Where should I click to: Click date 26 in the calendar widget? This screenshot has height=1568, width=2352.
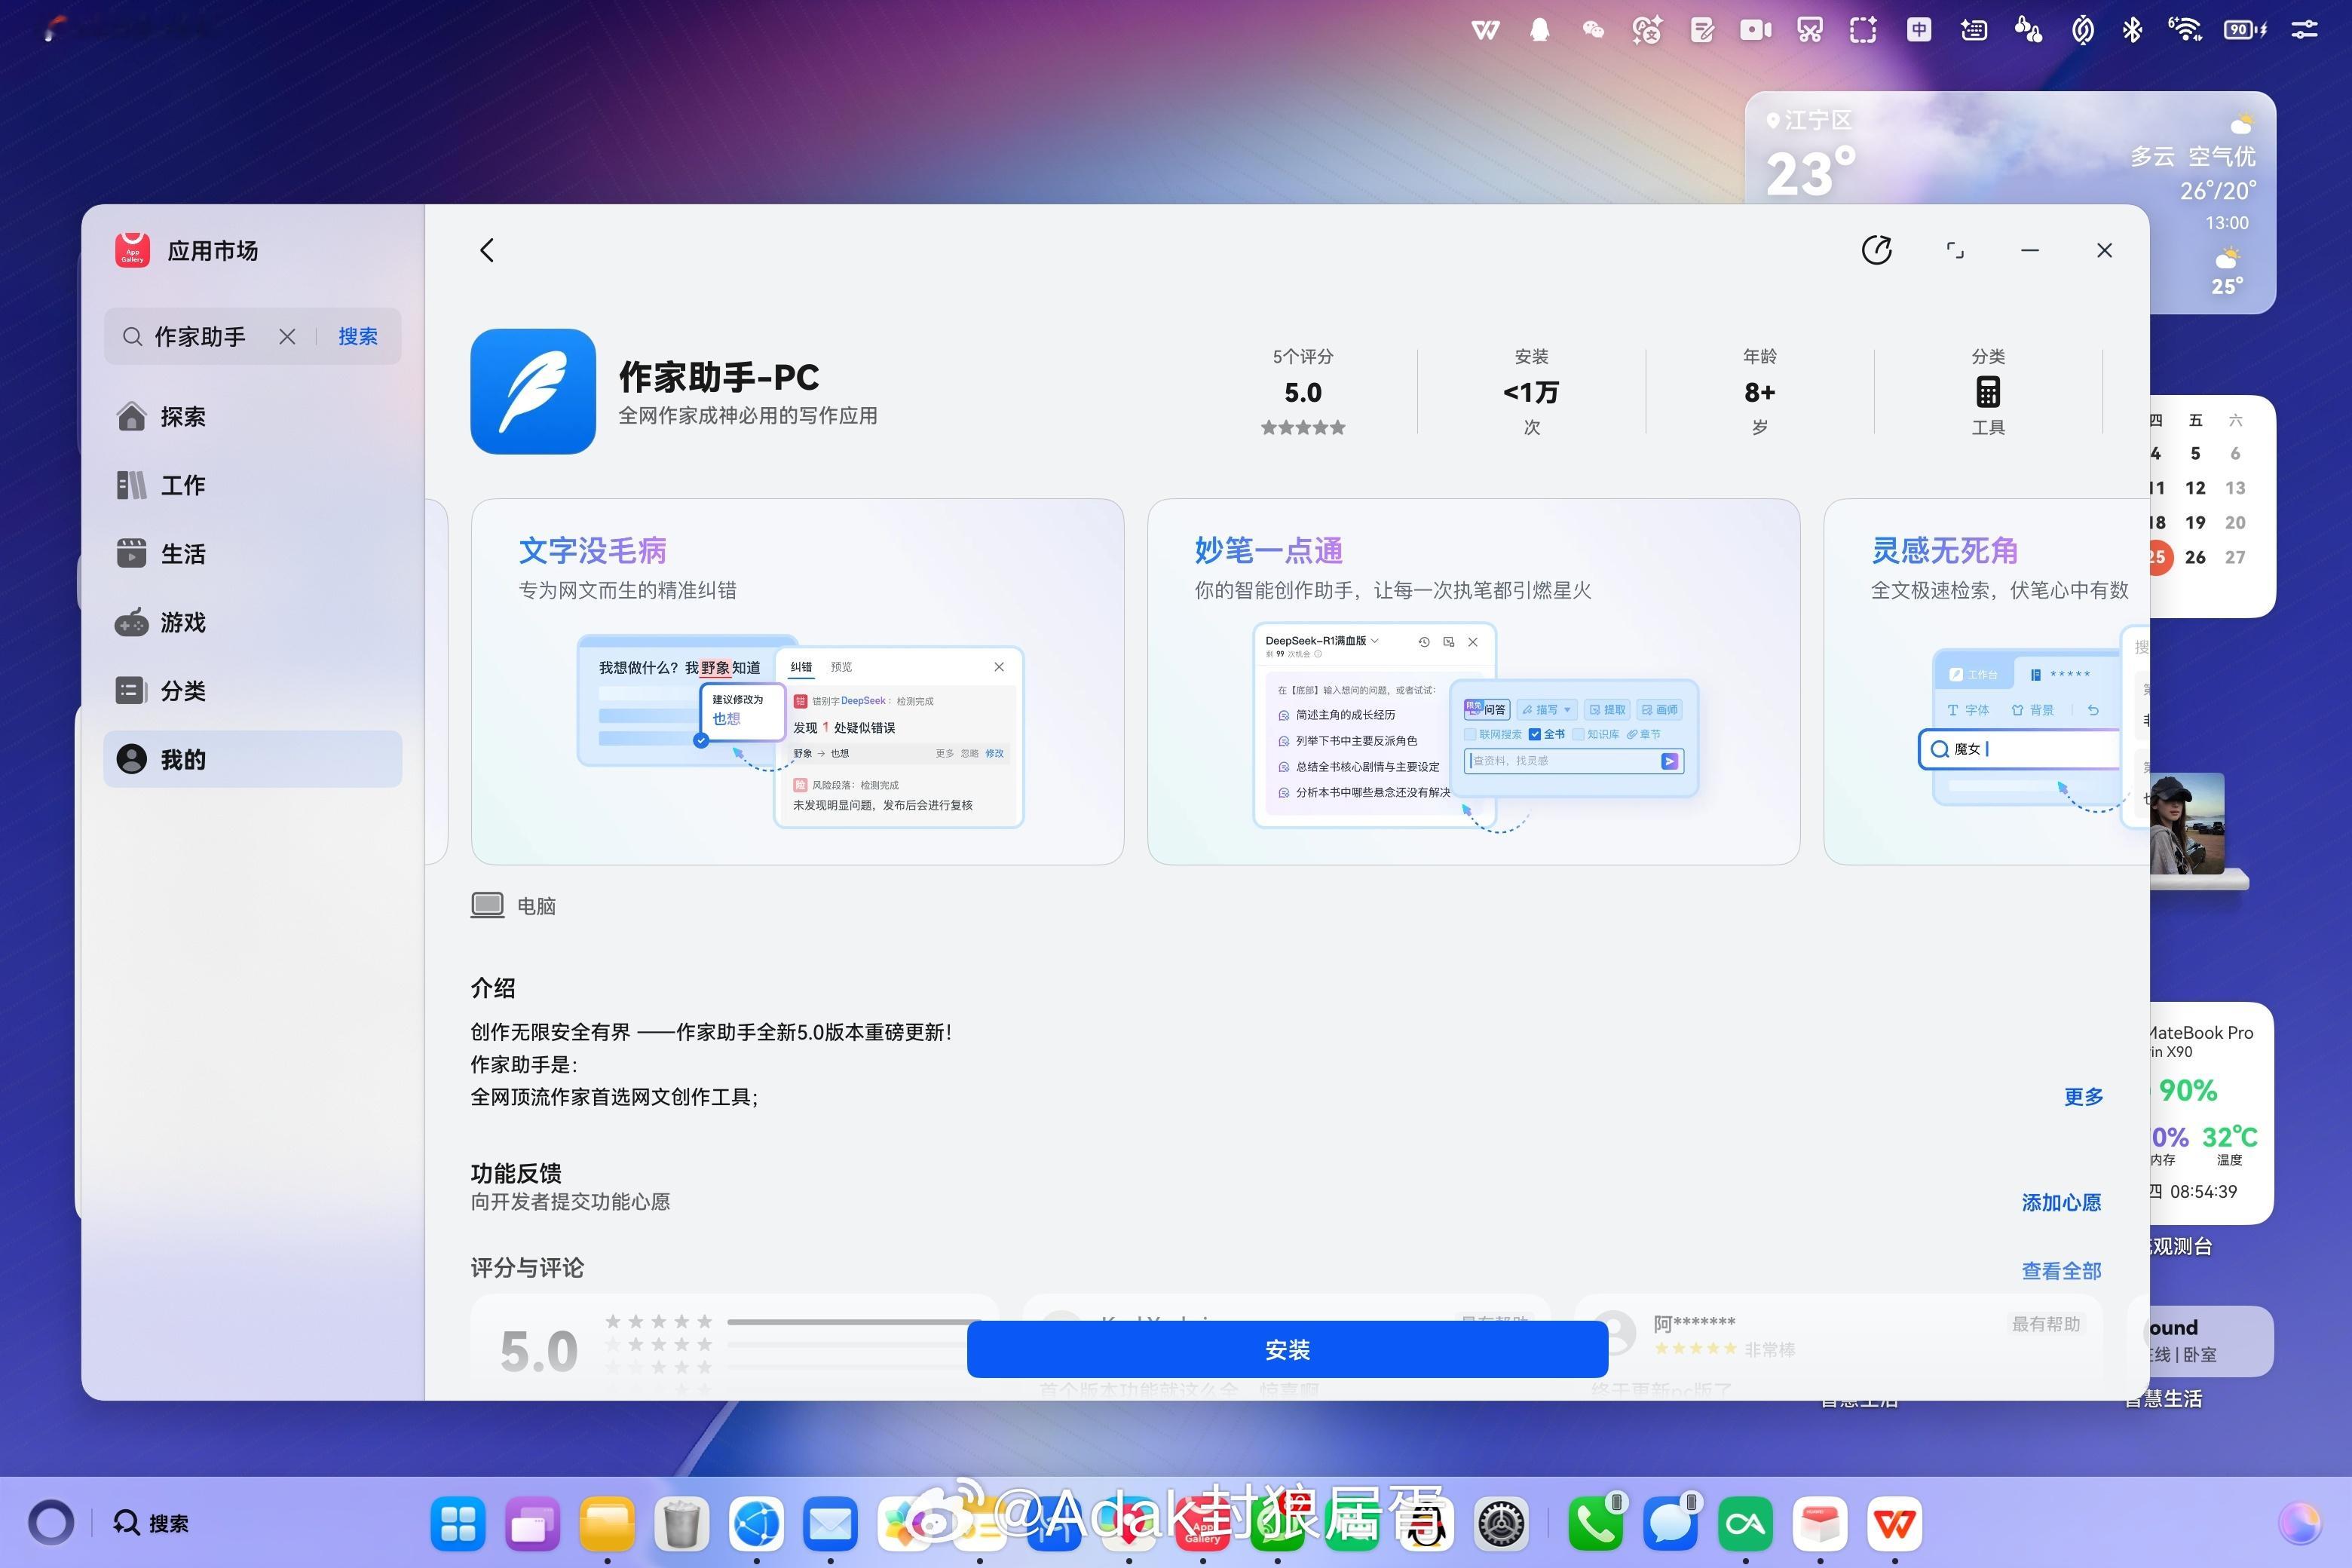[2195, 557]
